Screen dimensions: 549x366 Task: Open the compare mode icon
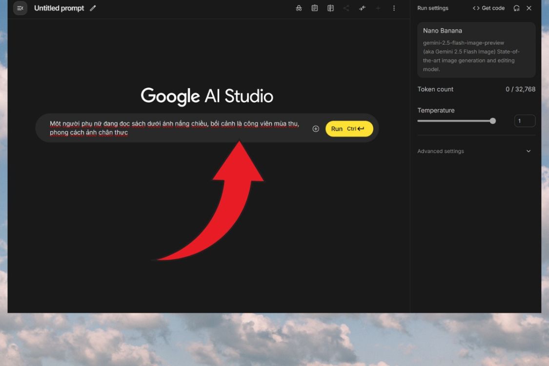click(330, 8)
